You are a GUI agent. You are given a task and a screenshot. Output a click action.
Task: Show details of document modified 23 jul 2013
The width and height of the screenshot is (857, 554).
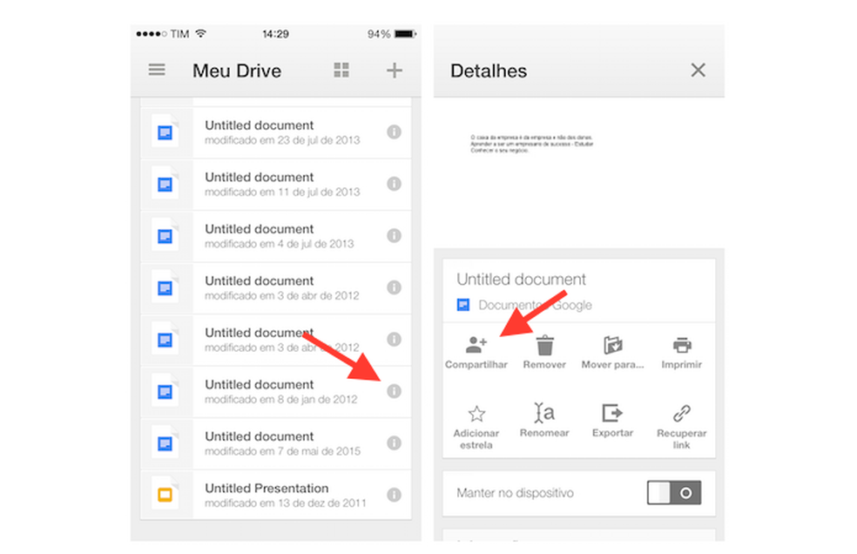[395, 132]
